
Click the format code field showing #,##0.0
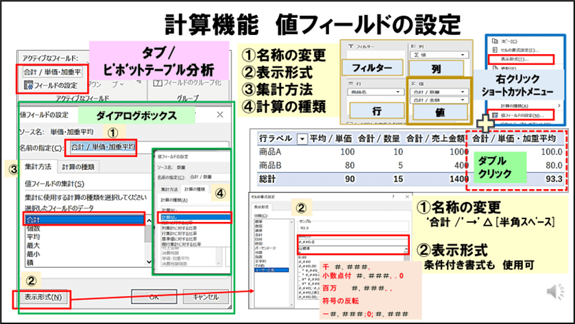(x=354, y=242)
